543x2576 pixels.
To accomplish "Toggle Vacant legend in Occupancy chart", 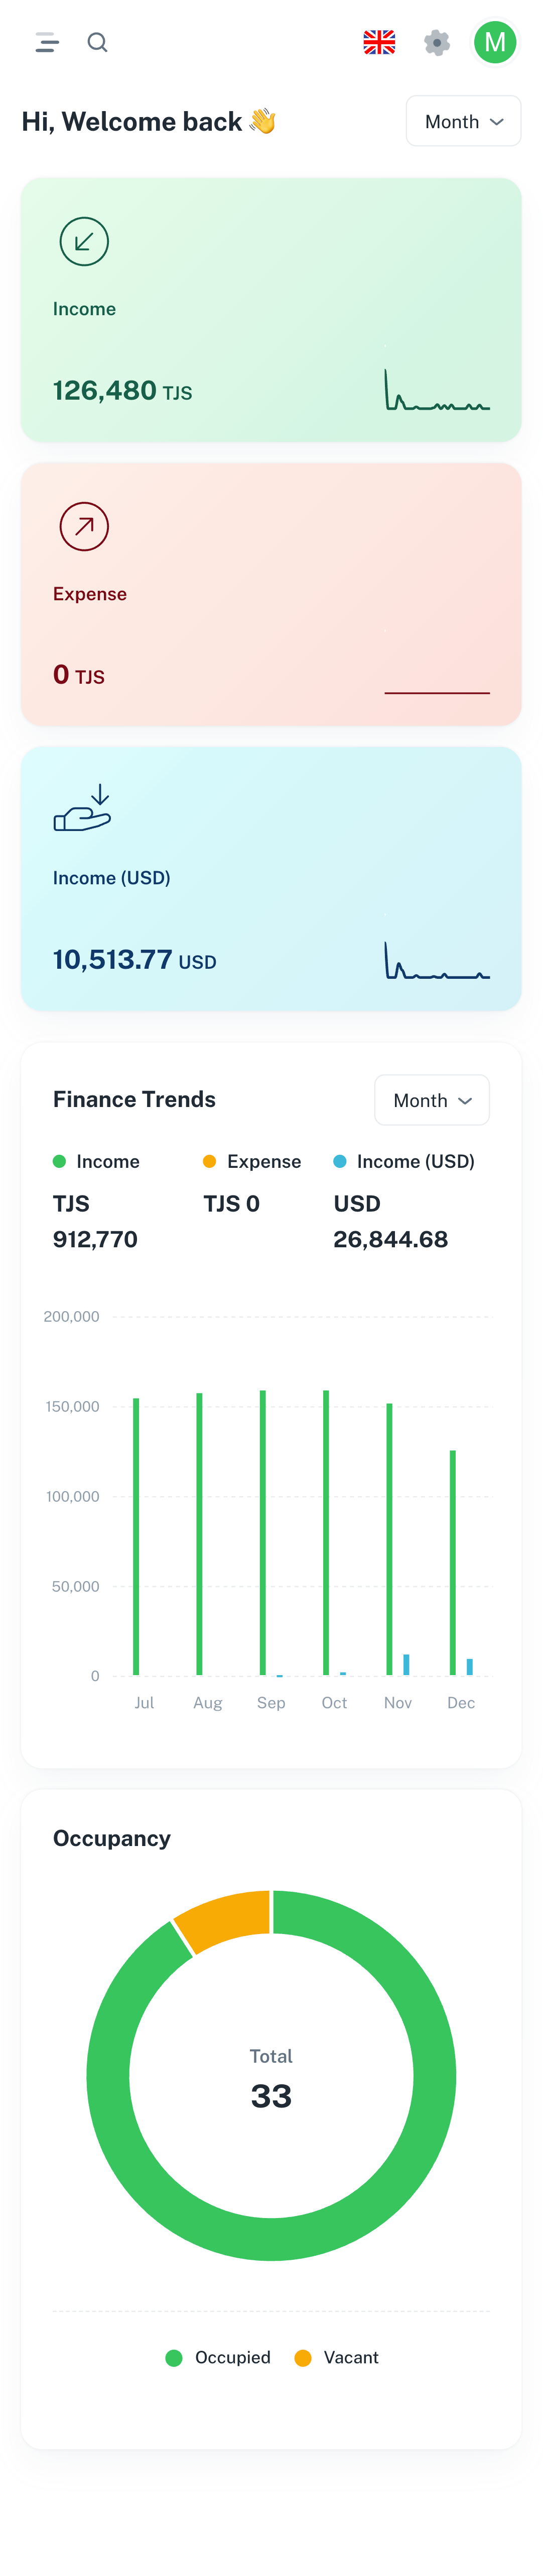I will point(336,2357).
